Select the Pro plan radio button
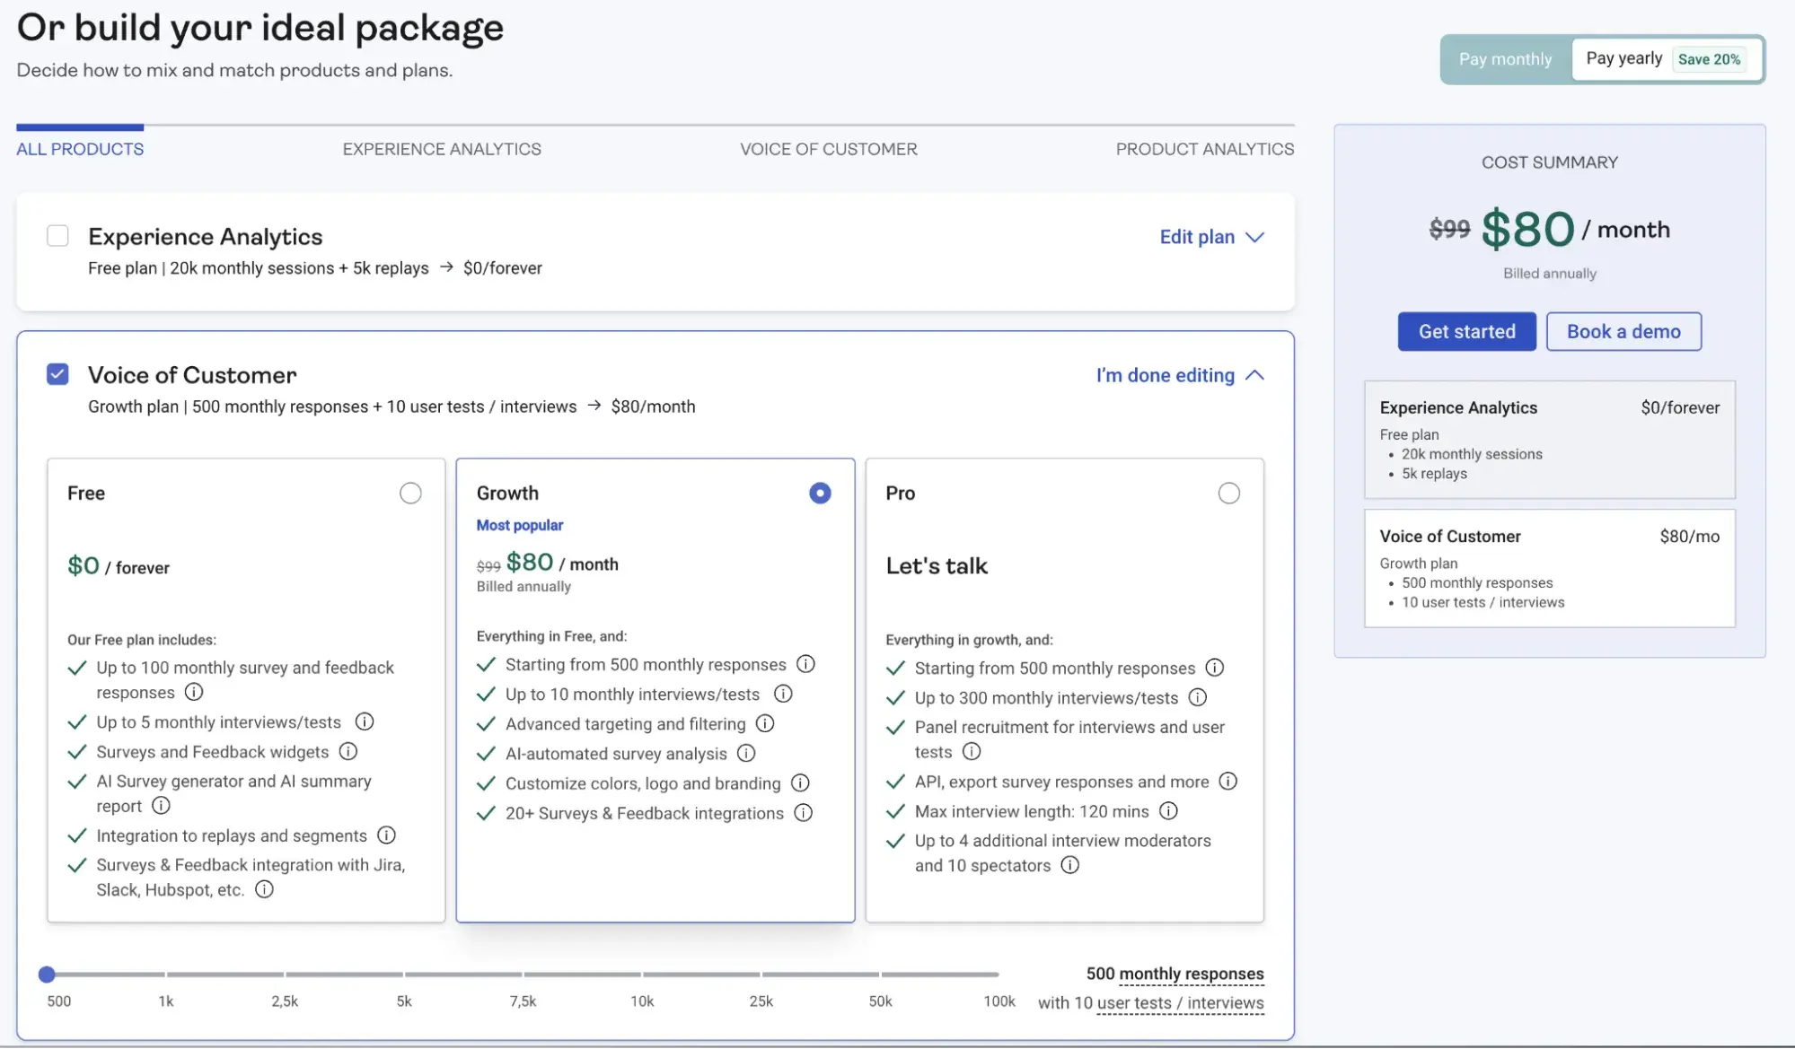Screen dimensions: 1795x1049 (1228, 493)
